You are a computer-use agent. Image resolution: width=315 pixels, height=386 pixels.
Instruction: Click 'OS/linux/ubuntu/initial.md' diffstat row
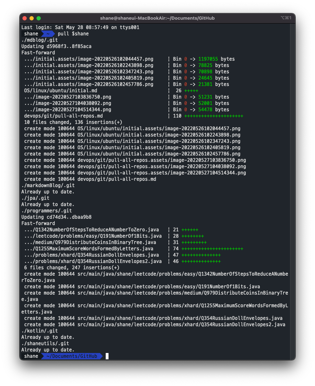tap(111, 91)
